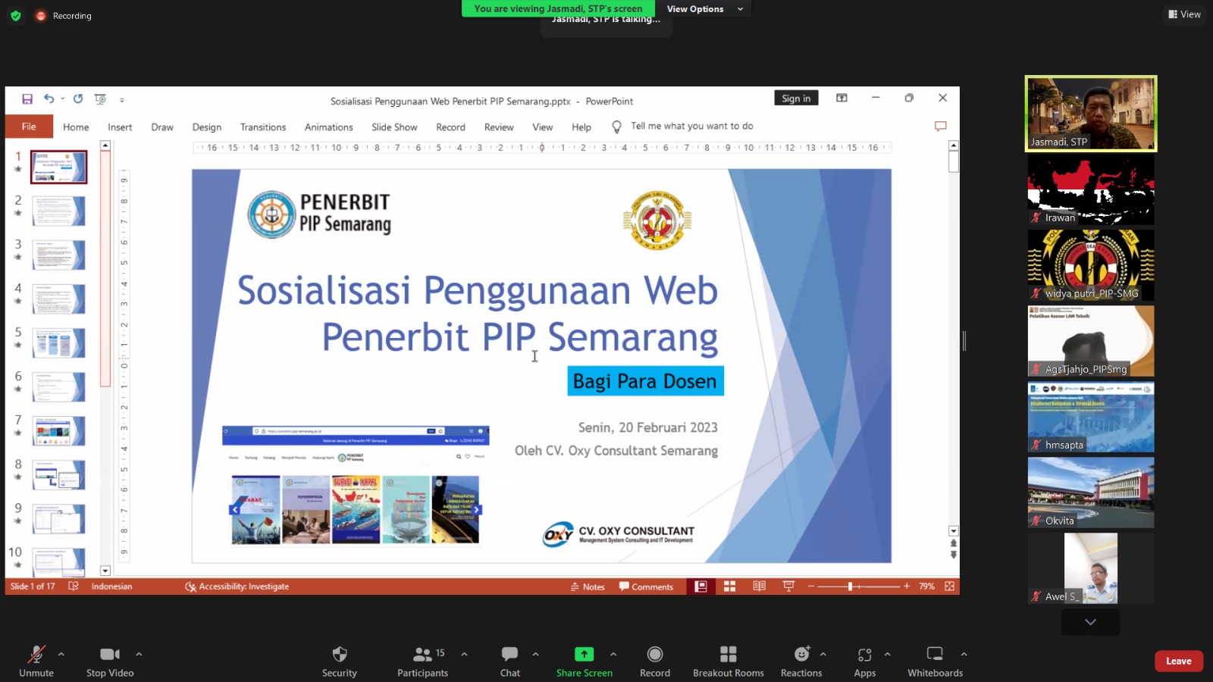The height and width of the screenshot is (682, 1213).
Task: Click the Redo icon in PowerPoint
Action: pyautogui.click(x=78, y=99)
